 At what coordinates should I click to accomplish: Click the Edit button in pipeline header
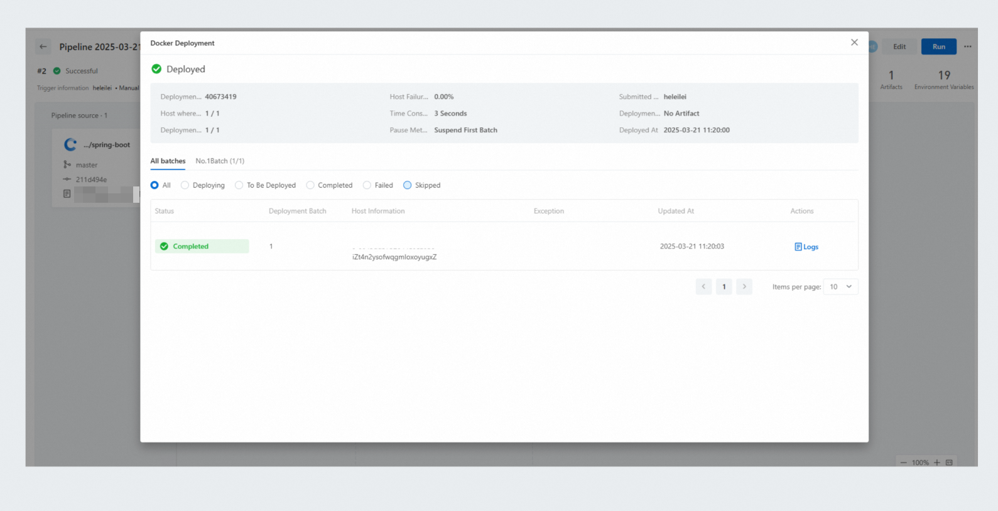[x=899, y=46]
